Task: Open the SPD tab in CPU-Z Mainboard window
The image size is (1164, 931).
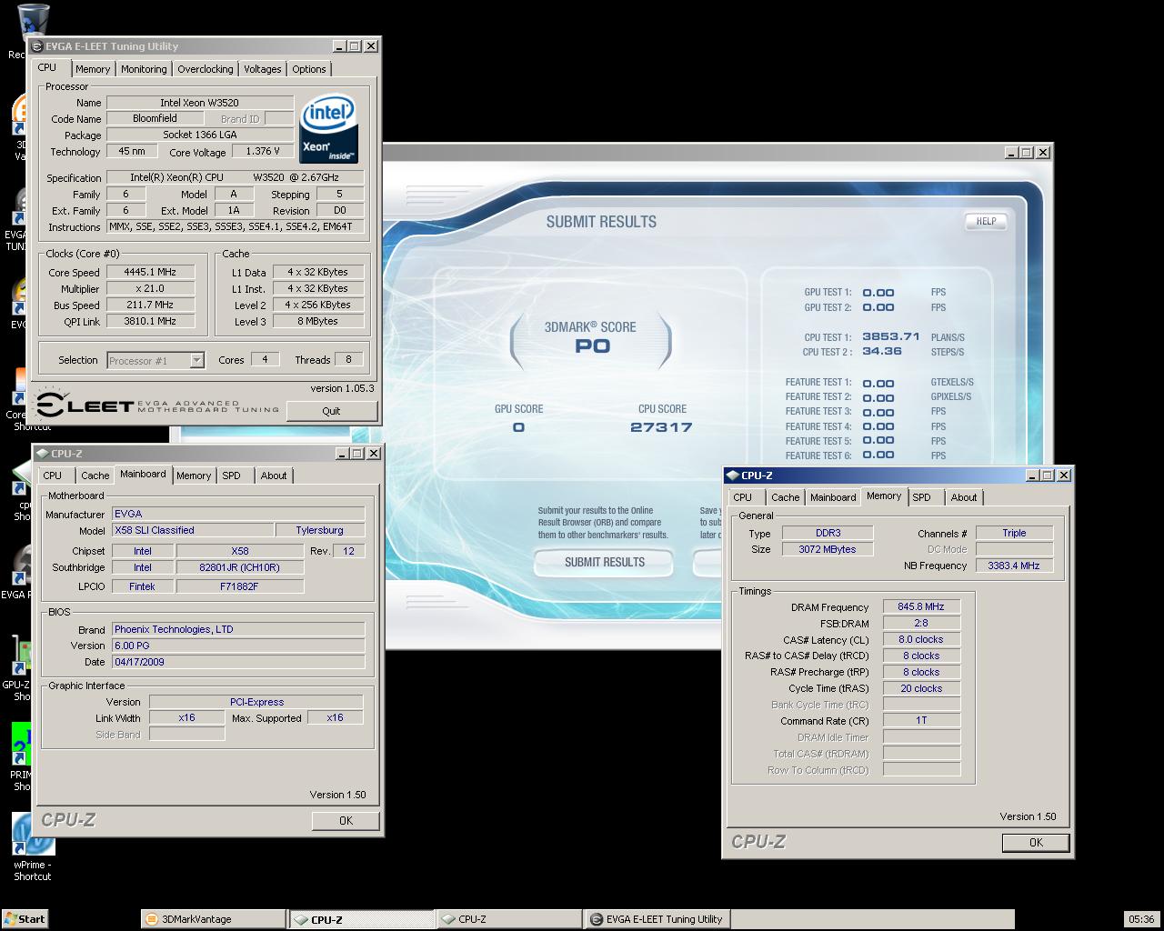Action: (232, 476)
